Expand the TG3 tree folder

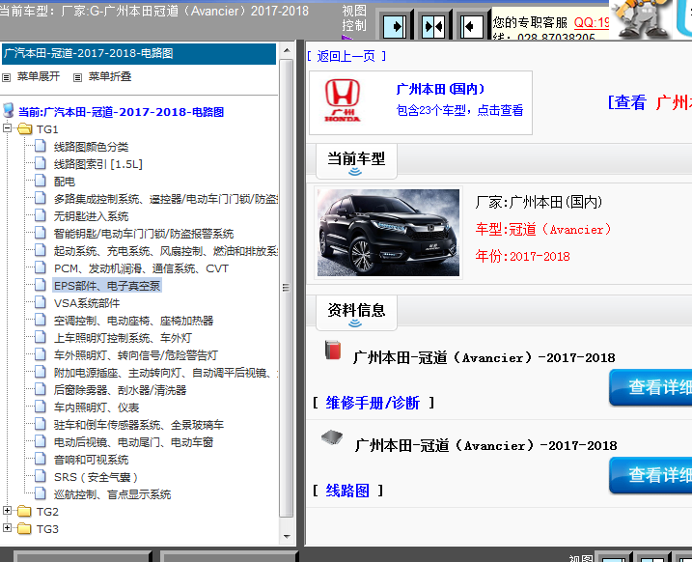click(x=7, y=527)
